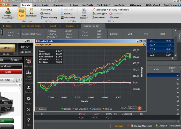Select the MountTree player seat
The image size is (181, 129).
(6, 102)
